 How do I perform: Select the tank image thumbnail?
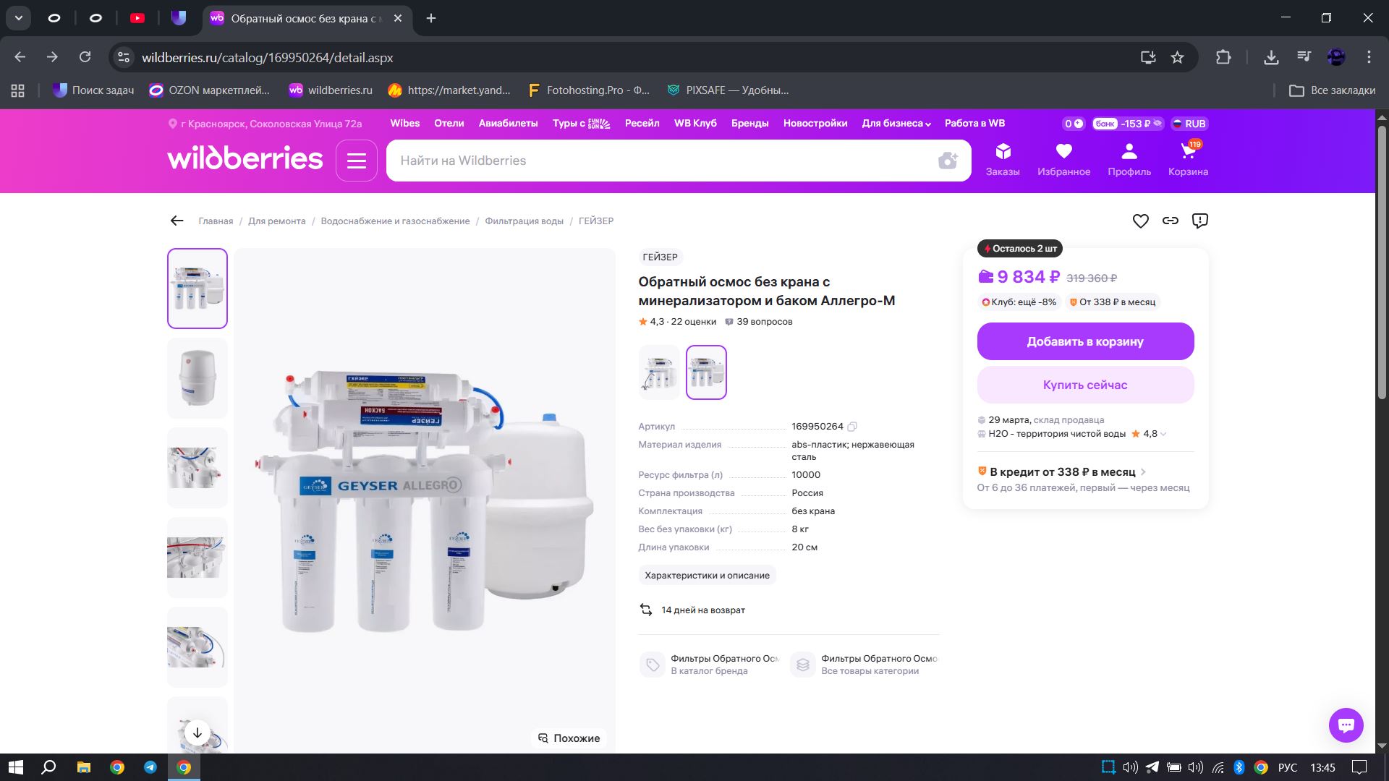pyautogui.click(x=197, y=378)
